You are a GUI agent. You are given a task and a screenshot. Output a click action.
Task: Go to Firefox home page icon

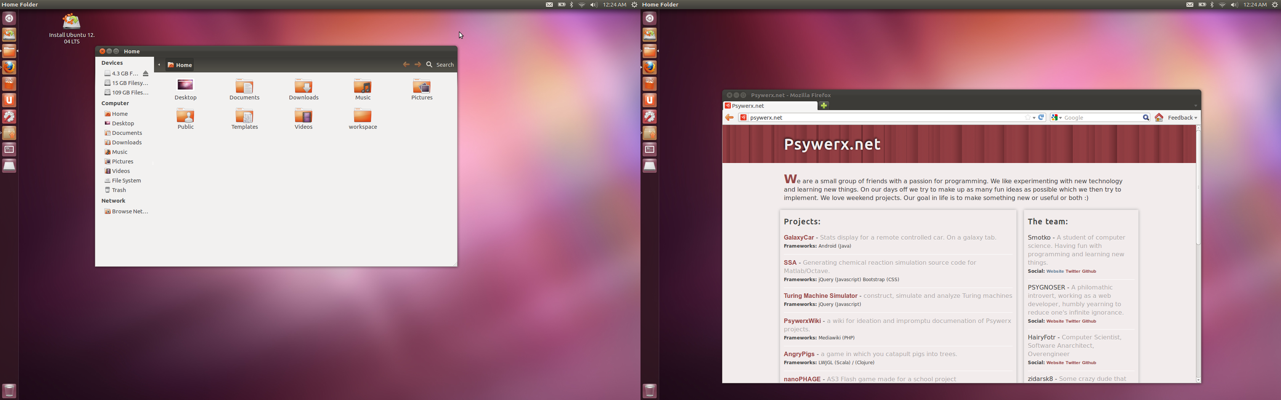(x=1159, y=118)
